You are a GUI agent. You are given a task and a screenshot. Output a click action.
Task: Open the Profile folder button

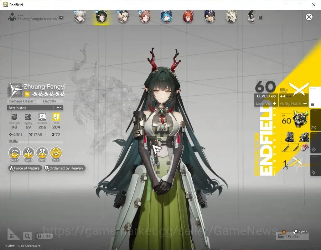click(x=292, y=236)
